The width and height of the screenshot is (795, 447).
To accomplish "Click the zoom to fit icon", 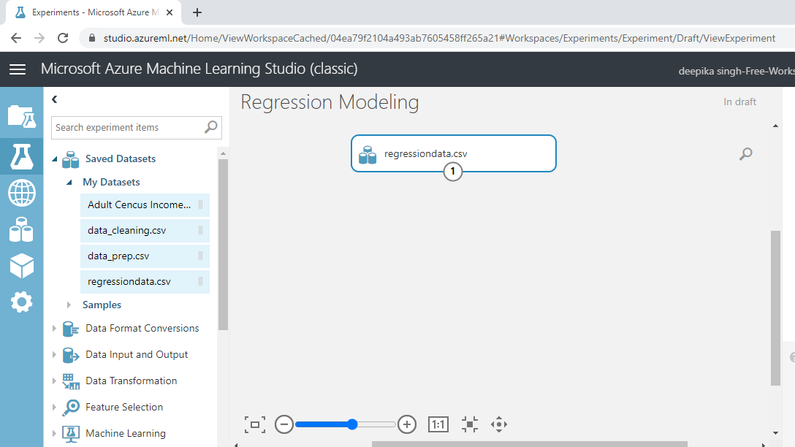I will [254, 424].
